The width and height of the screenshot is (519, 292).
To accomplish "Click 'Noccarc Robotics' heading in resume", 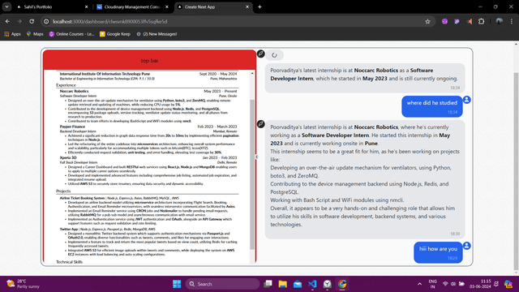I will pyautogui.click(x=74, y=91).
